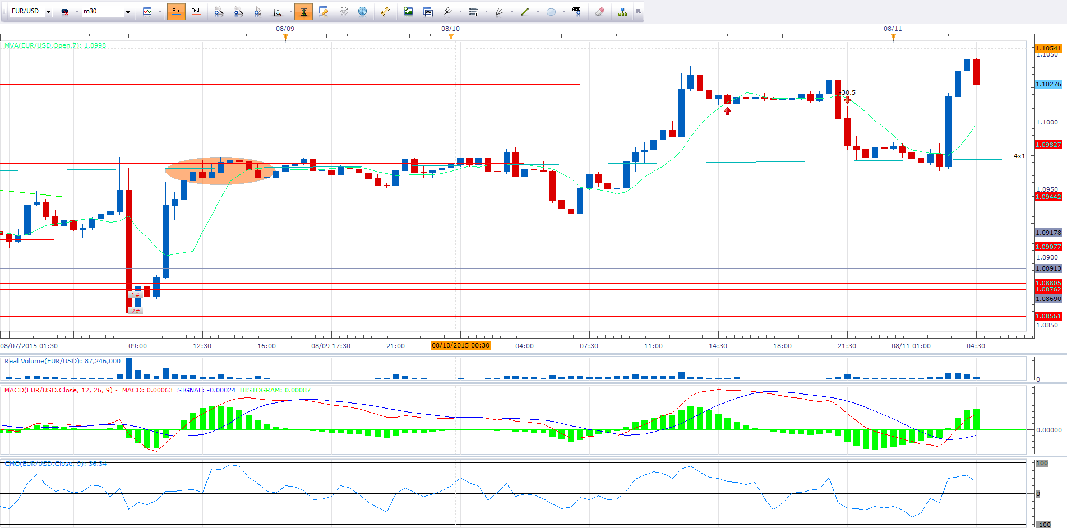This screenshot has width=1067, height=528.
Task: Click the 08/10 date marker at top
Action: coord(450,29)
